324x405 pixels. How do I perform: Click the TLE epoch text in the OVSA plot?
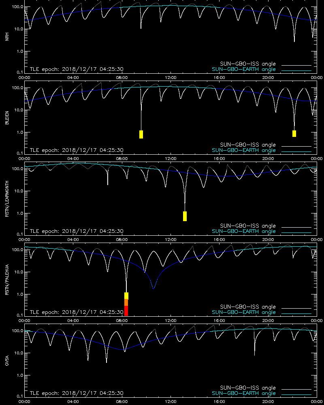[77, 393]
